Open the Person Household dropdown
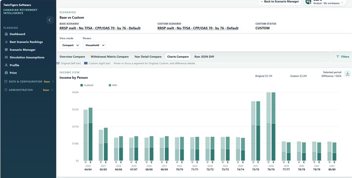352x178 pixels. (x=94, y=45)
